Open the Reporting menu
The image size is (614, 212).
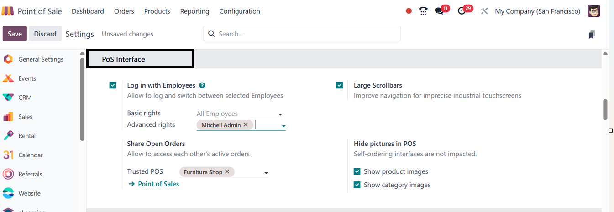[x=194, y=11]
